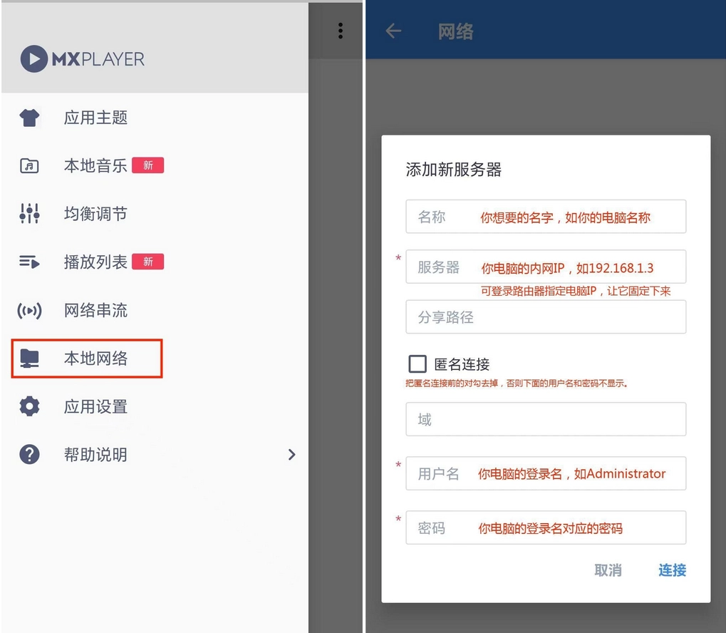726x633 pixels.
Task: Click the playlist icon for 播放列表
Action: pyautogui.click(x=30, y=262)
